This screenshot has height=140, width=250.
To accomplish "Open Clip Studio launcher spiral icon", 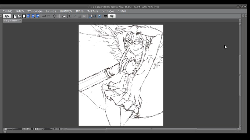I will coord(7,16).
